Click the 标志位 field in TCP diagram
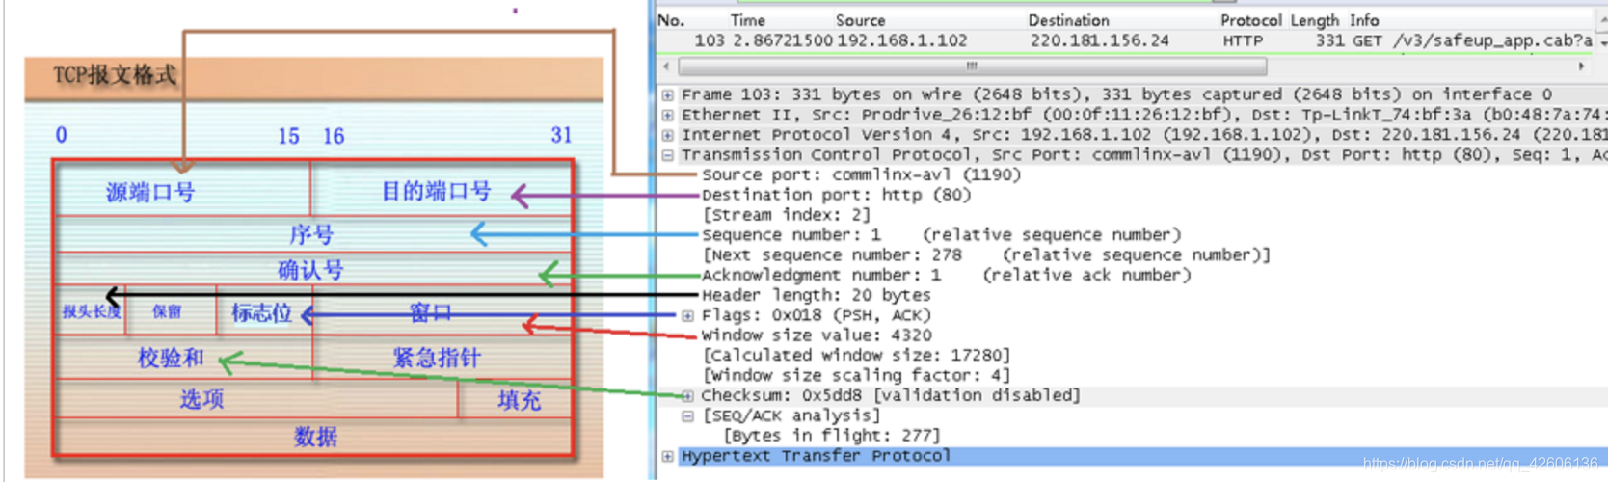This screenshot has height=482, width=1608. tap(263, 310)
